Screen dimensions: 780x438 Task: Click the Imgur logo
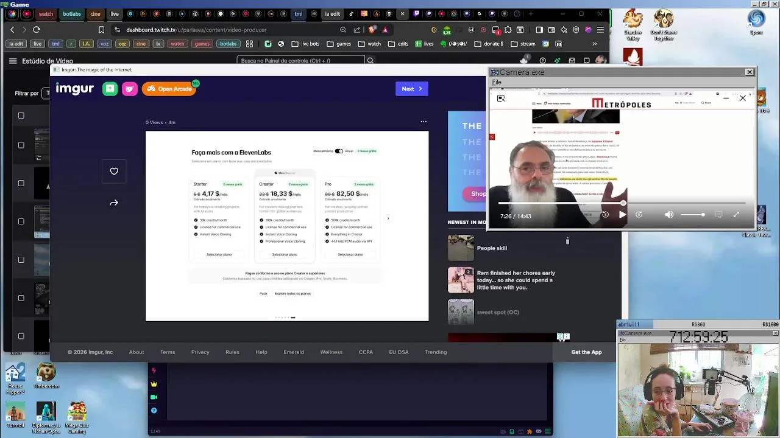(x=75, y=89)
